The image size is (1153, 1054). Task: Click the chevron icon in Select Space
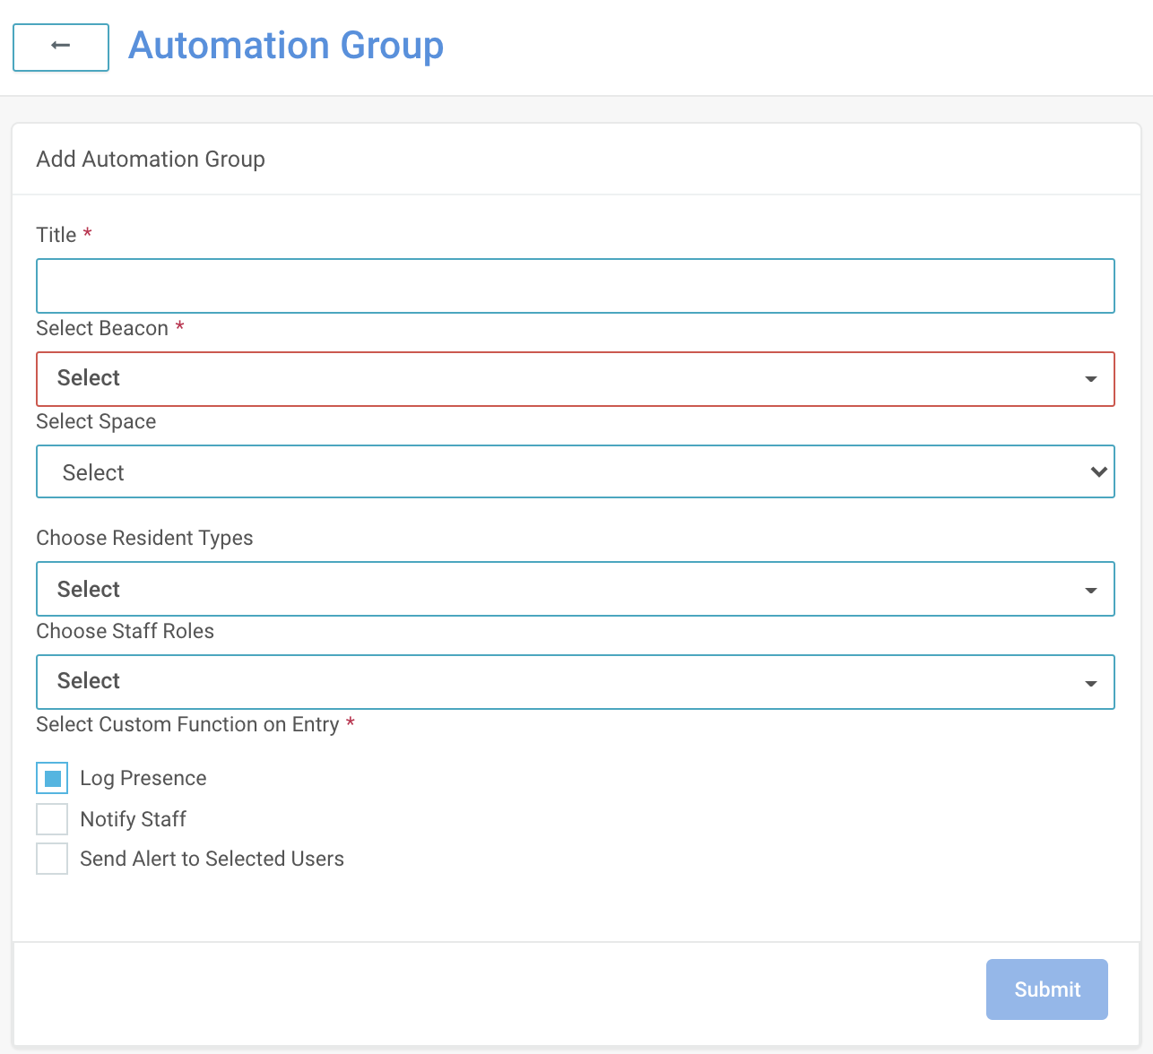(x=1098, y=471)
